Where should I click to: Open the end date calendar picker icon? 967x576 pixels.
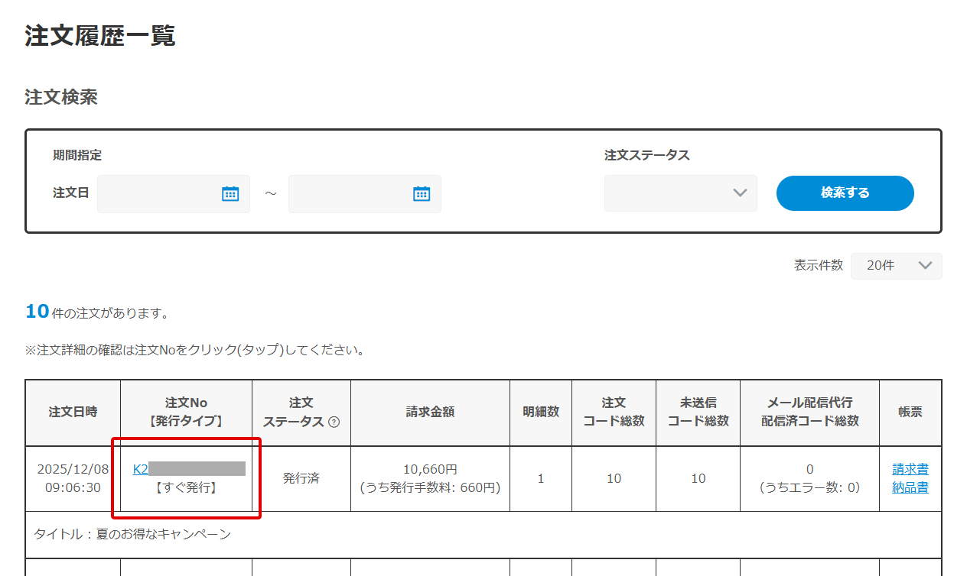[x=422, y=193]
